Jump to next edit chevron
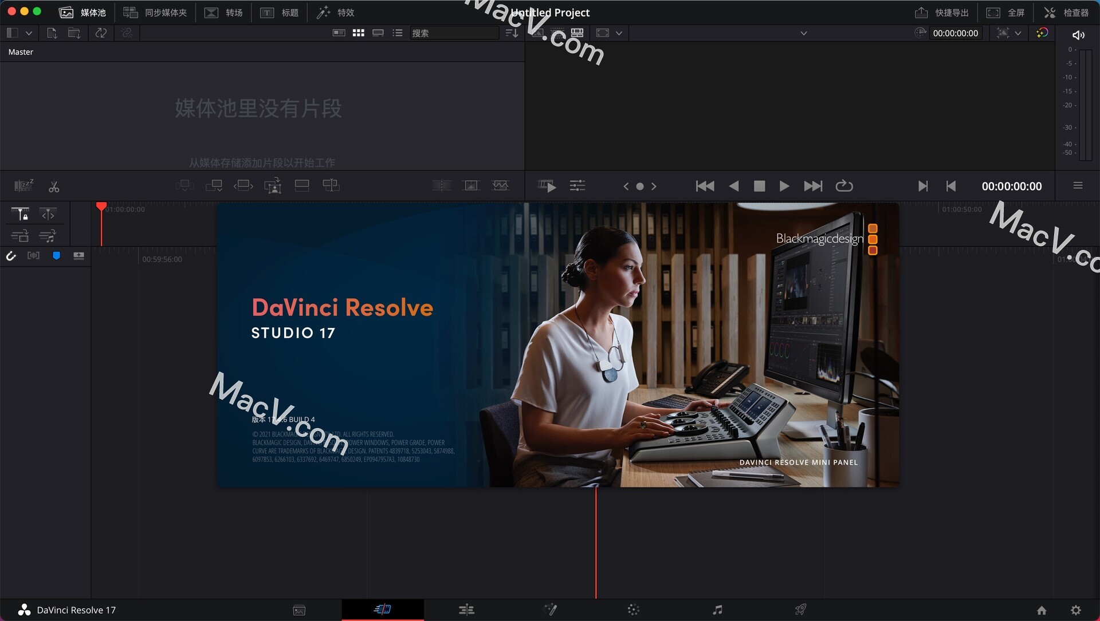 coord(654,186)
